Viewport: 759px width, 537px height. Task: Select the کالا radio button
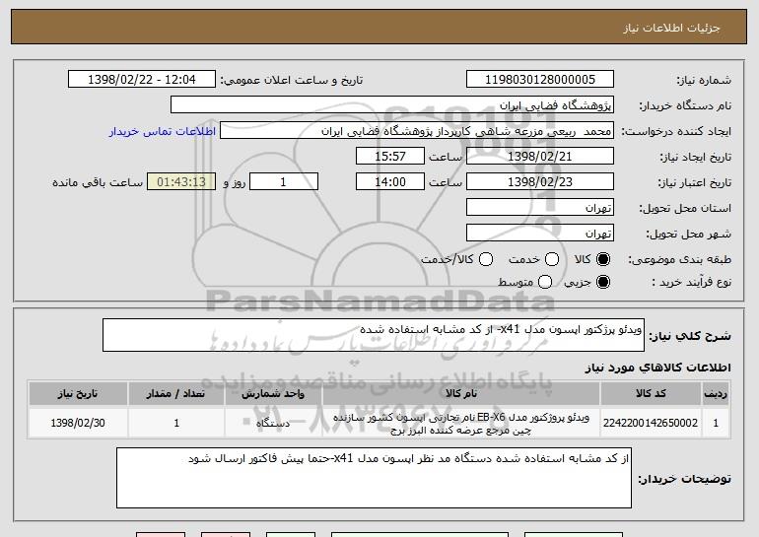click(603, 259)
